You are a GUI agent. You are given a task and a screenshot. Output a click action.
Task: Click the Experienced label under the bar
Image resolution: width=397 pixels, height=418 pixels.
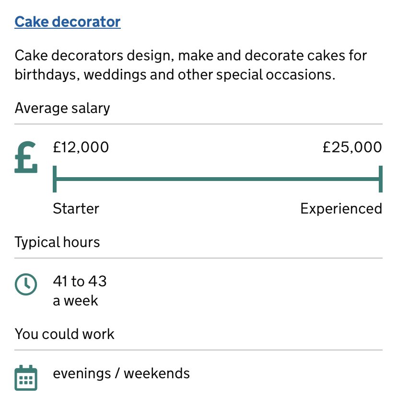tap(341, 209)
